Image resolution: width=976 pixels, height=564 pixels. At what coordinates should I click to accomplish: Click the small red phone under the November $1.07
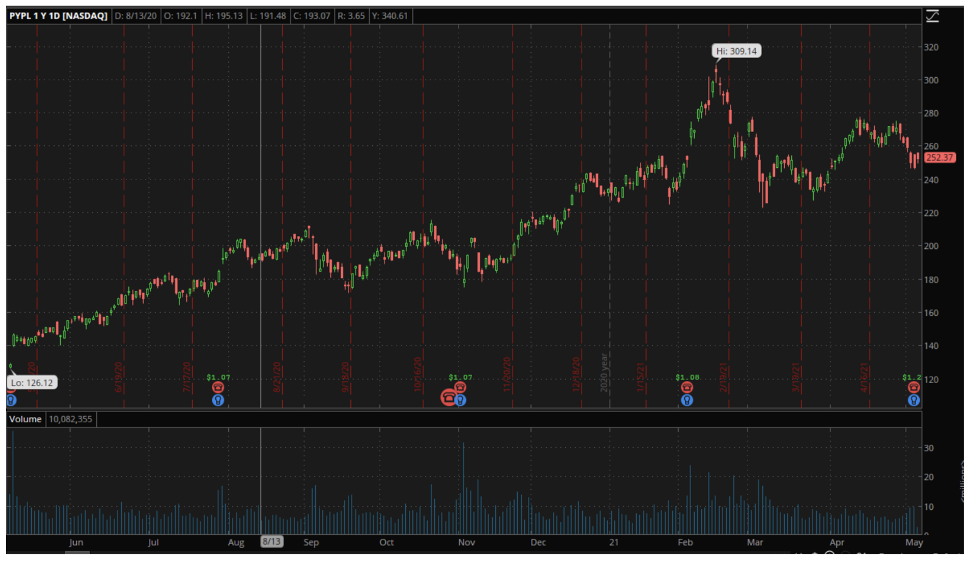pos(460,387)
